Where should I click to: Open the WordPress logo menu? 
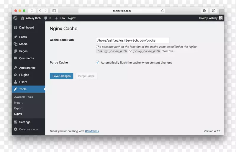pos(15,18)
